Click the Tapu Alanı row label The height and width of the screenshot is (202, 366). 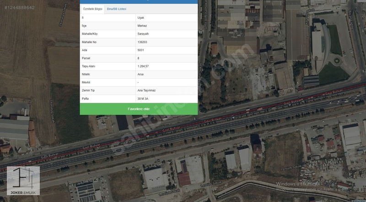point(88,66)
